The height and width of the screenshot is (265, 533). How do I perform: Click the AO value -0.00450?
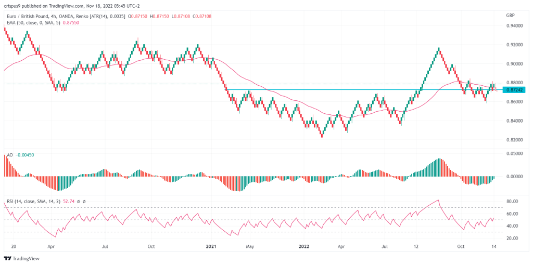coord(24,155)
